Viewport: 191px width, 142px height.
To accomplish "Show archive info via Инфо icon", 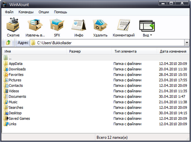I will 79,25.
